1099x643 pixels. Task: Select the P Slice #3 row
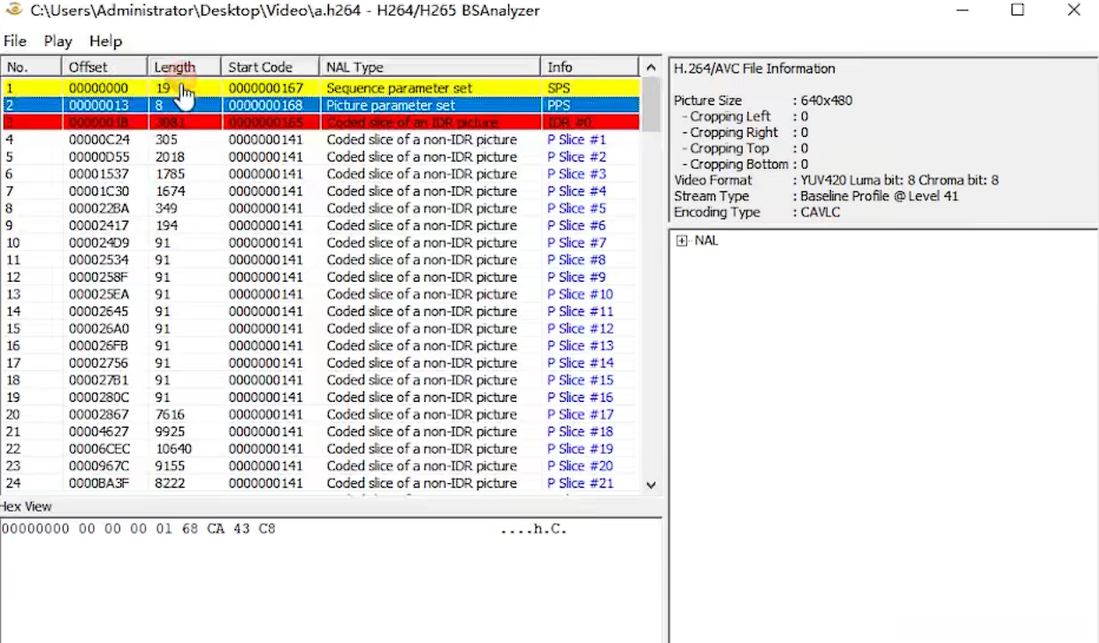(x=320, y=174)
